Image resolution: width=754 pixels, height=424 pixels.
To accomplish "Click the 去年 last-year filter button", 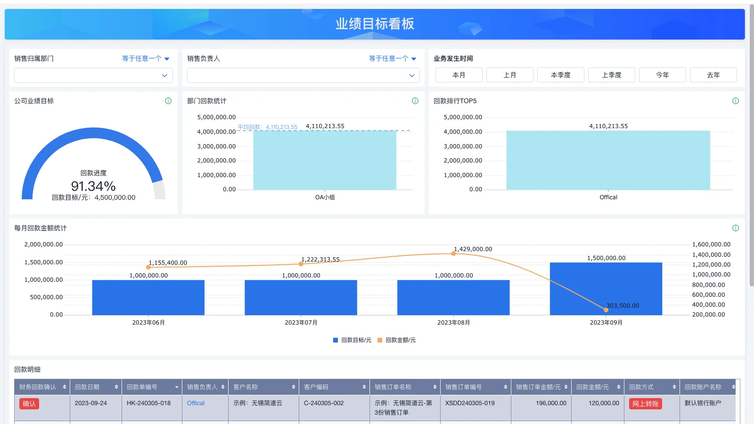I will (x=713, y=74).
